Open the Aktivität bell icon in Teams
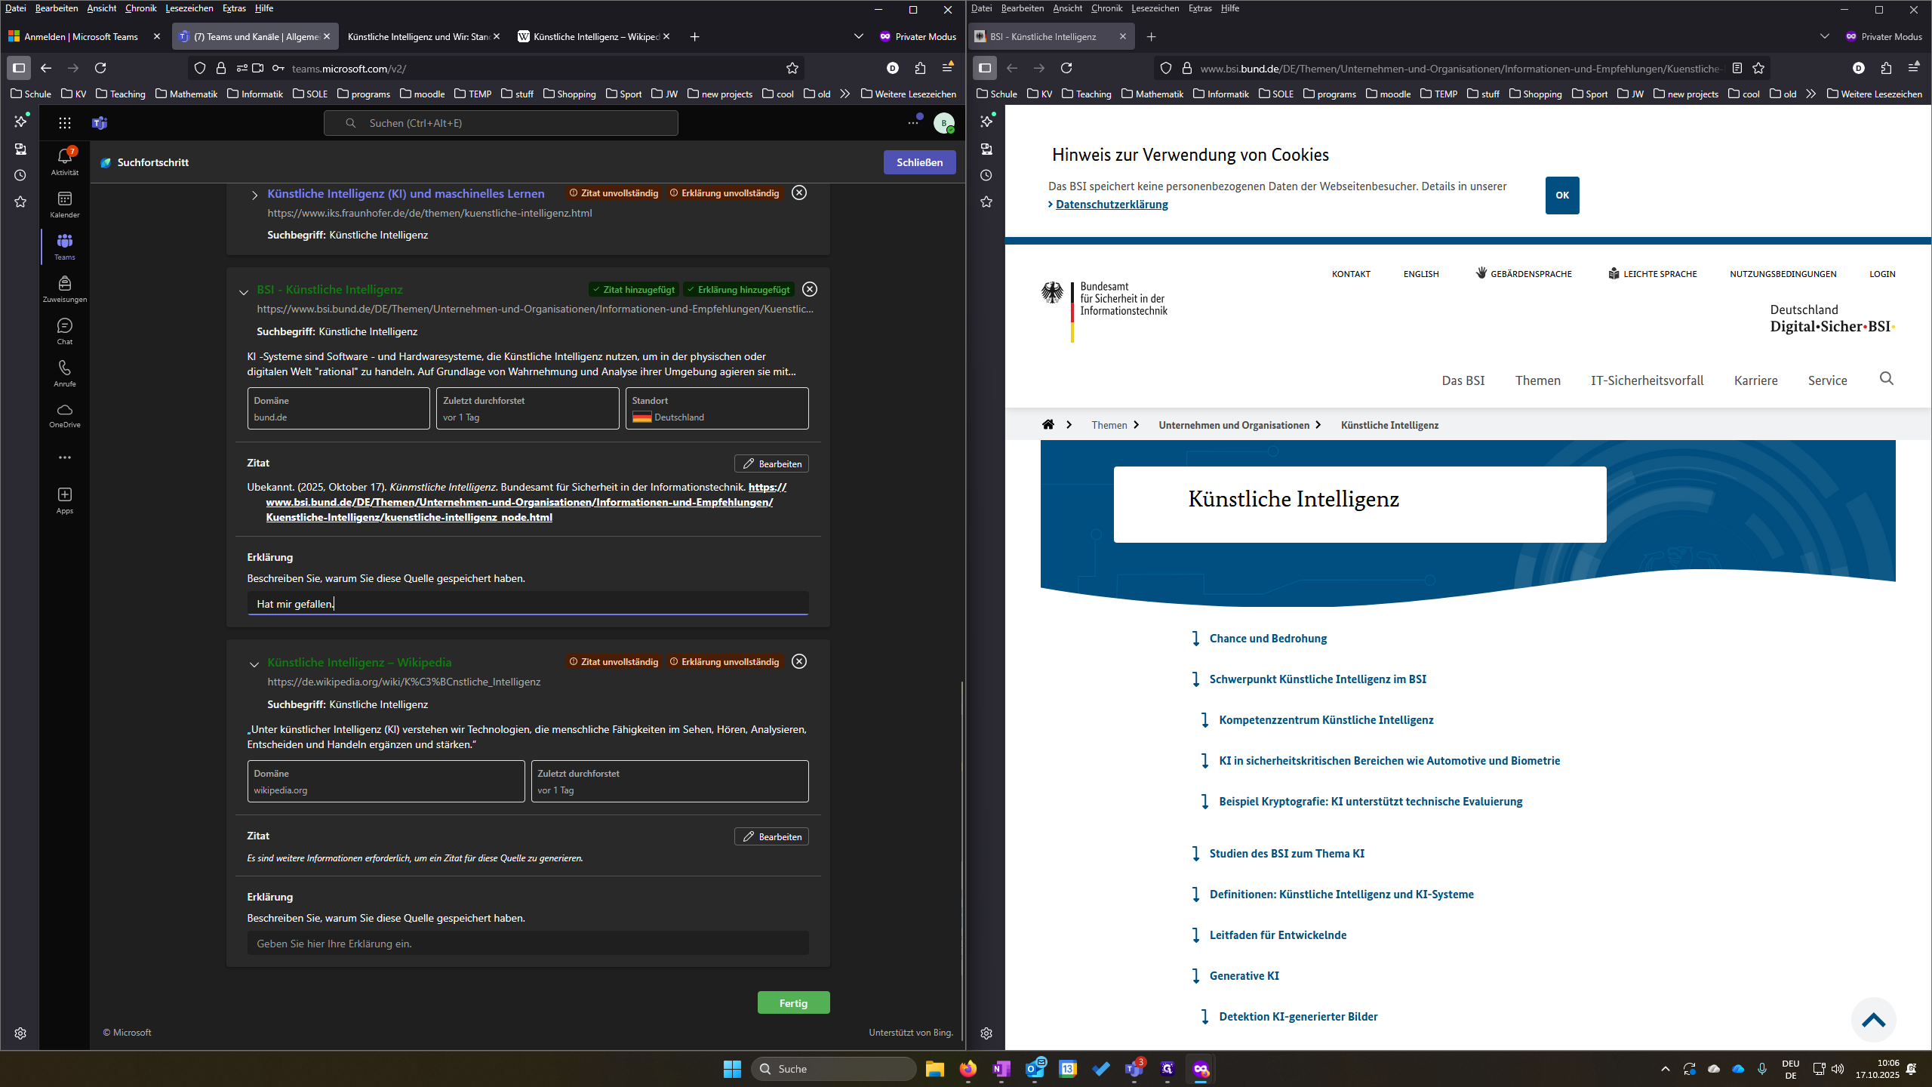The height and width of the screenshot is (1087, 1932). coord(65,161)
